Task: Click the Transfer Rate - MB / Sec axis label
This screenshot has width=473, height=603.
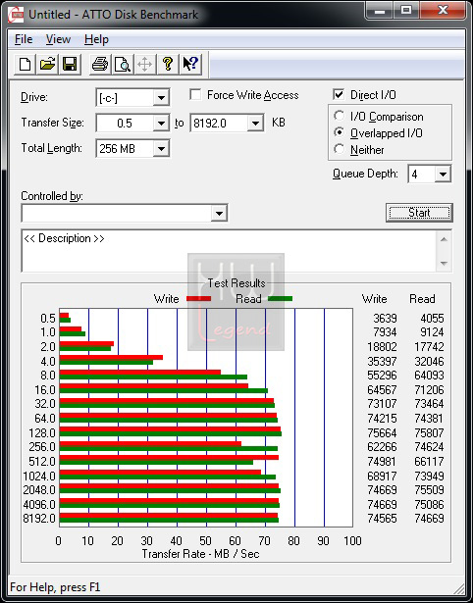Action: (200, 554)
